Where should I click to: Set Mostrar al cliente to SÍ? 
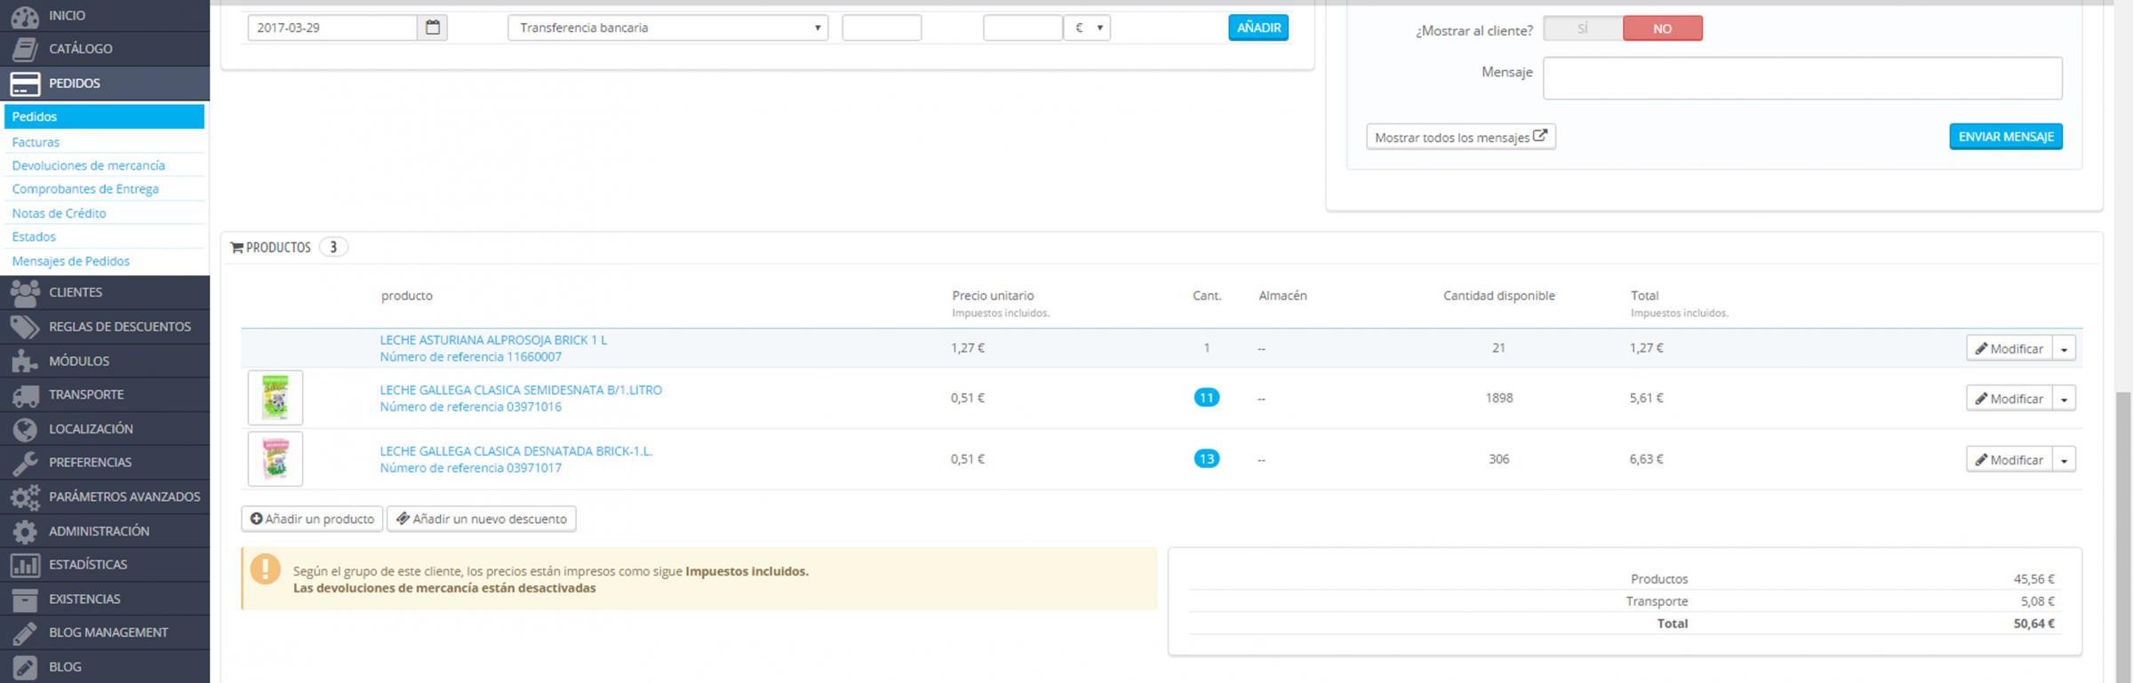[x=1583, y=28]
